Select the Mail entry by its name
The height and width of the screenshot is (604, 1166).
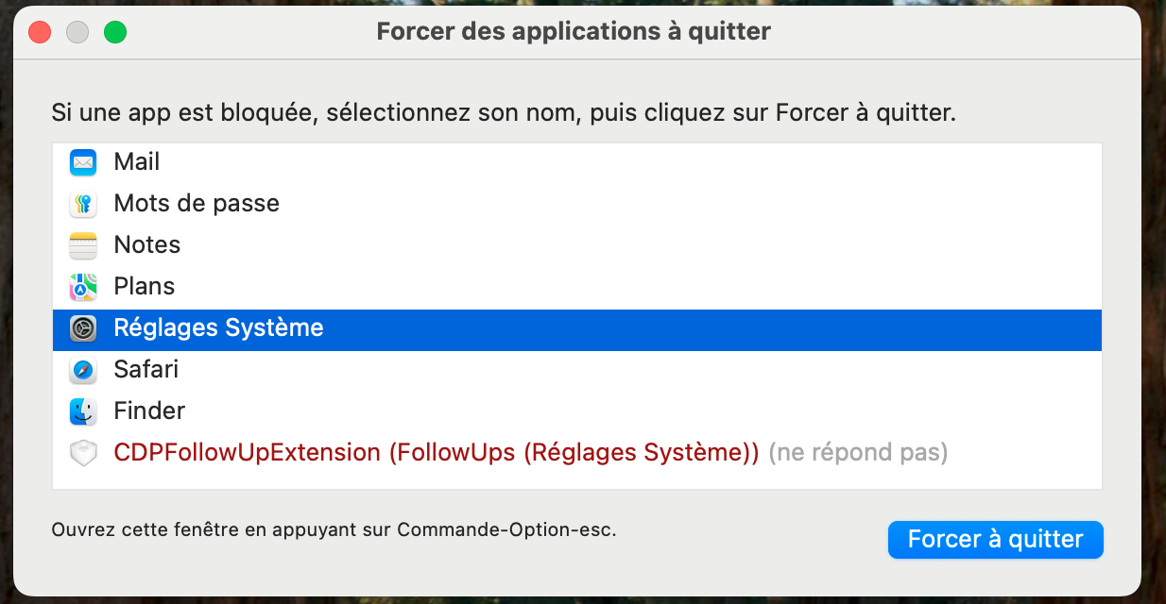(x=137, y=162)
